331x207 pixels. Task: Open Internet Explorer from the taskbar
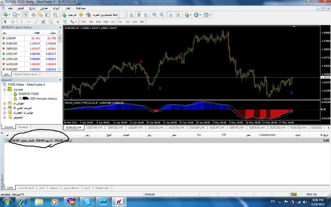pos(23,202)
